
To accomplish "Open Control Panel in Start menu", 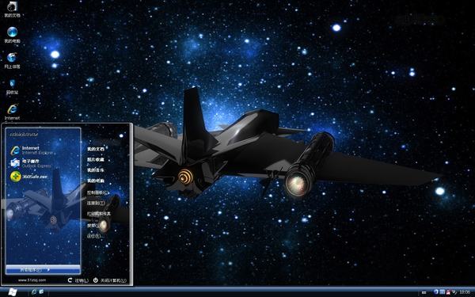I will 98,192.
